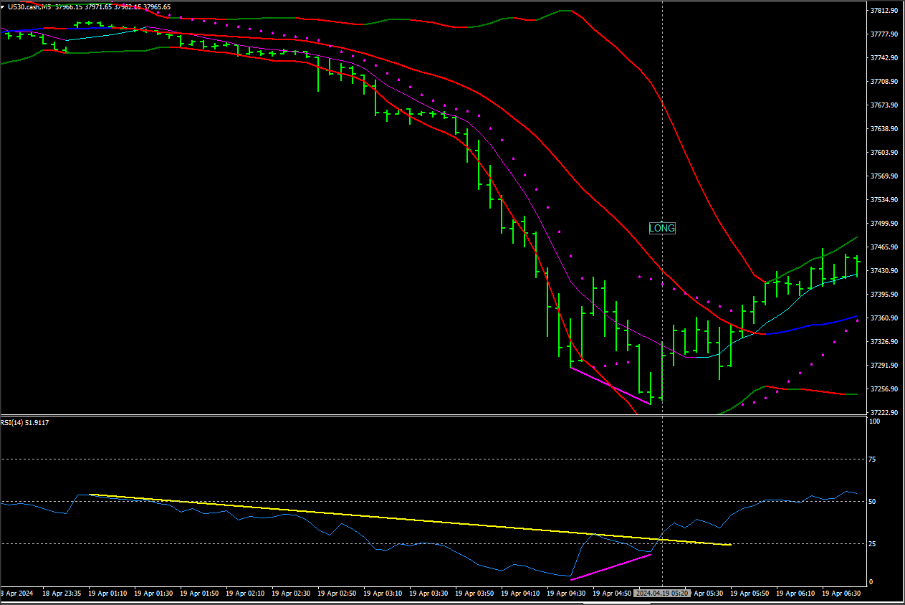The image size is (905, 605).
Task: Select the yellow RSI trendline
Action: click(x=410, y=520)
